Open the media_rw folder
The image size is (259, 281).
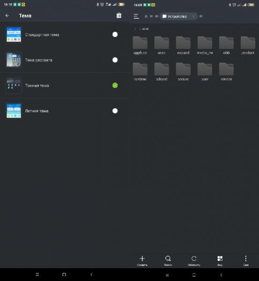pos(205,45)
